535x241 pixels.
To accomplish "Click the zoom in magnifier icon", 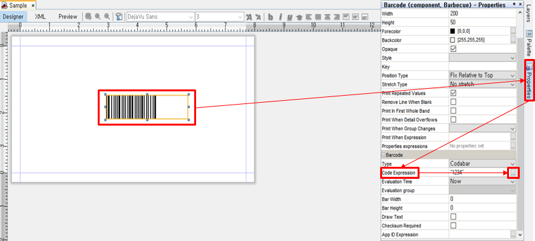I will tap(98, 16).
